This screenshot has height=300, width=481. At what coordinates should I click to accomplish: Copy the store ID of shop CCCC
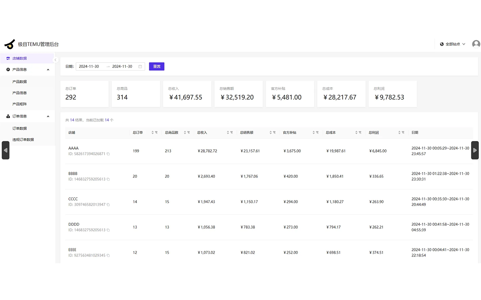tap(108, 205)
